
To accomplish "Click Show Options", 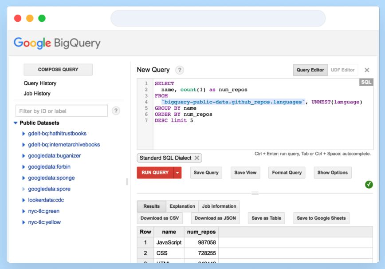I will pos(333,173).
